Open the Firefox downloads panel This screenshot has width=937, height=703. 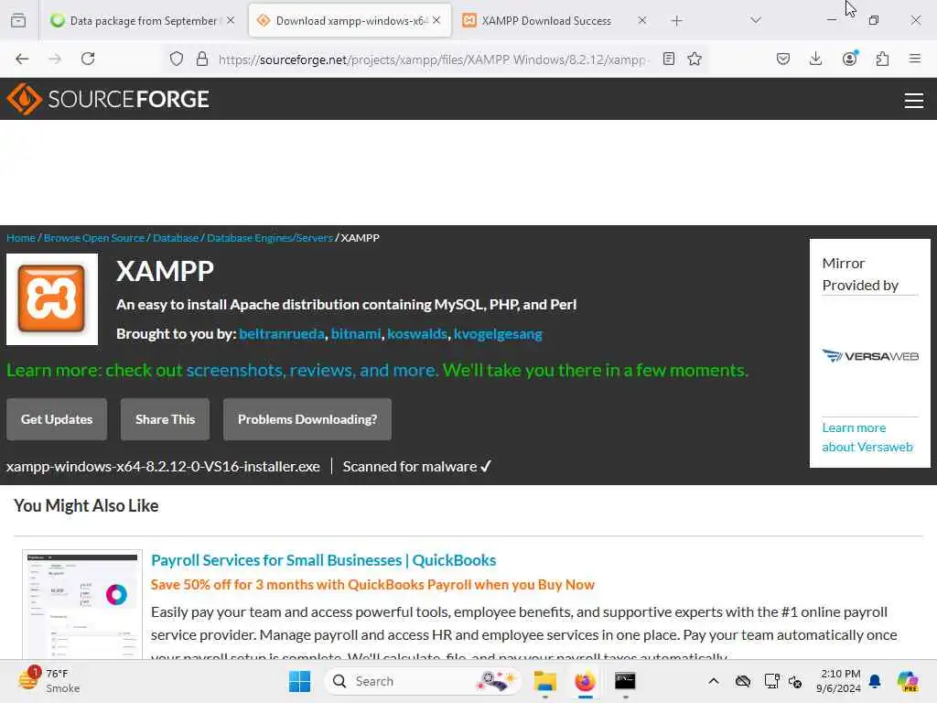tap(815, 59)
